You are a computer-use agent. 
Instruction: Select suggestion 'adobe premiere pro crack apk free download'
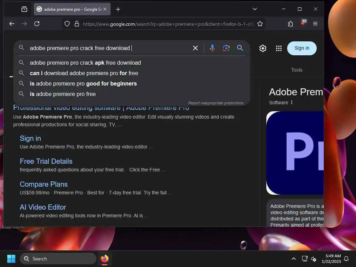132,63
